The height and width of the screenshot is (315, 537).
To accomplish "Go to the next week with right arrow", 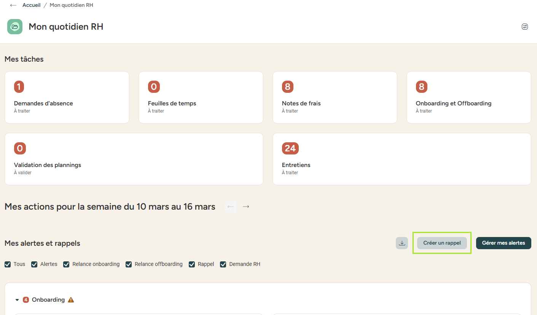I will tap(246, 207).
